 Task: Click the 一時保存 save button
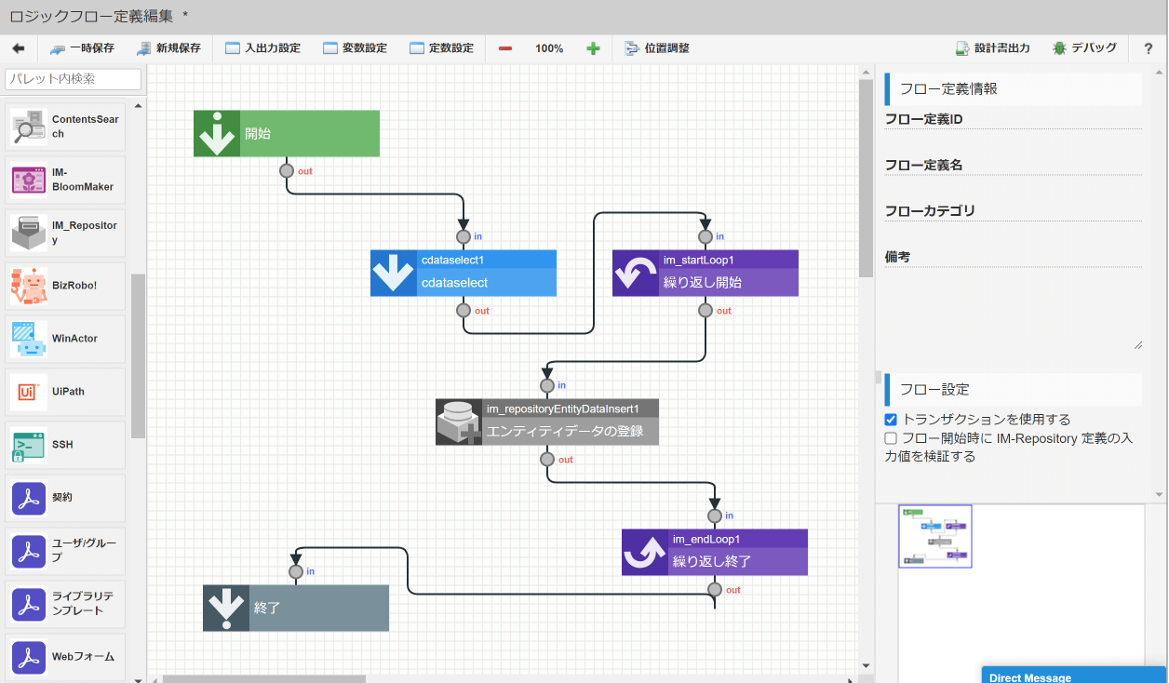(90, 47)
